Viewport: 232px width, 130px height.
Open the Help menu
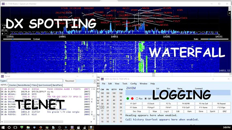click(152, 84)
